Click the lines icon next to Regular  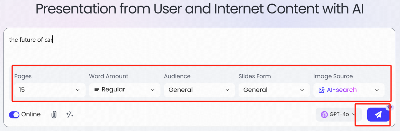[97, 90]
